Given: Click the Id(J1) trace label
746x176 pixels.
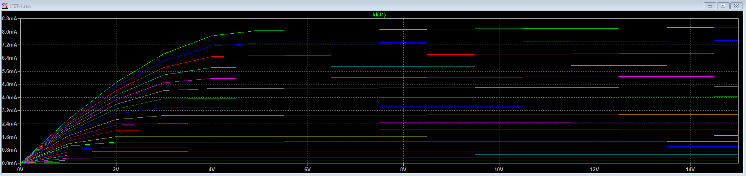Looking at the screenshot, I should pyautogui.click(x=379, y=15).
